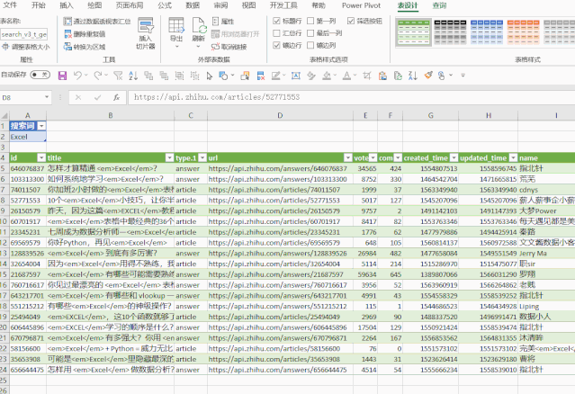The width and height of the screenshot is (575, 394).
Task: Toggle First Column (第一列) checkbox
Action: 310,21
